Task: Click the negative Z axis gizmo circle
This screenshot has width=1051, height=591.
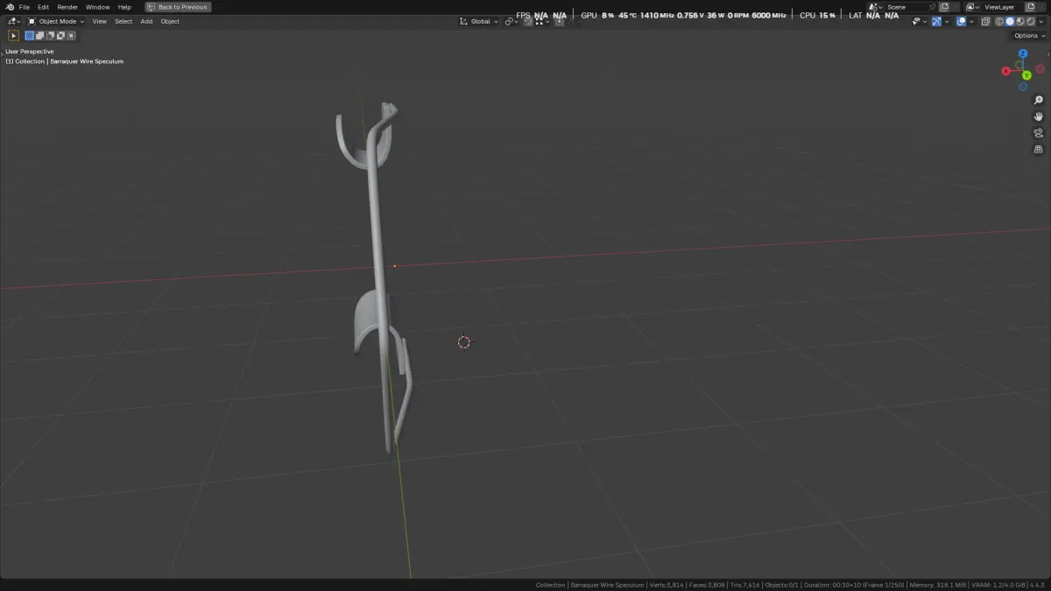Action: coord(1023,87)
